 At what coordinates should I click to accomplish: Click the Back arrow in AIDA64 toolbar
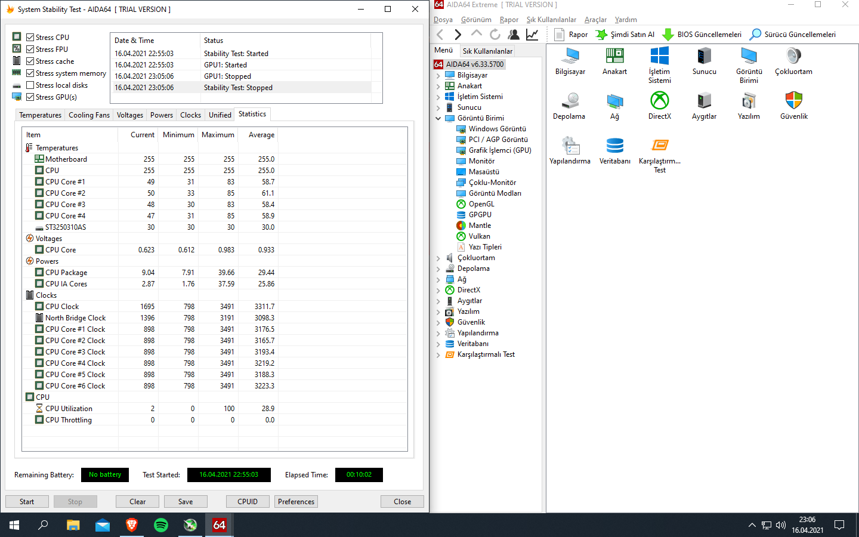[440, 35]
